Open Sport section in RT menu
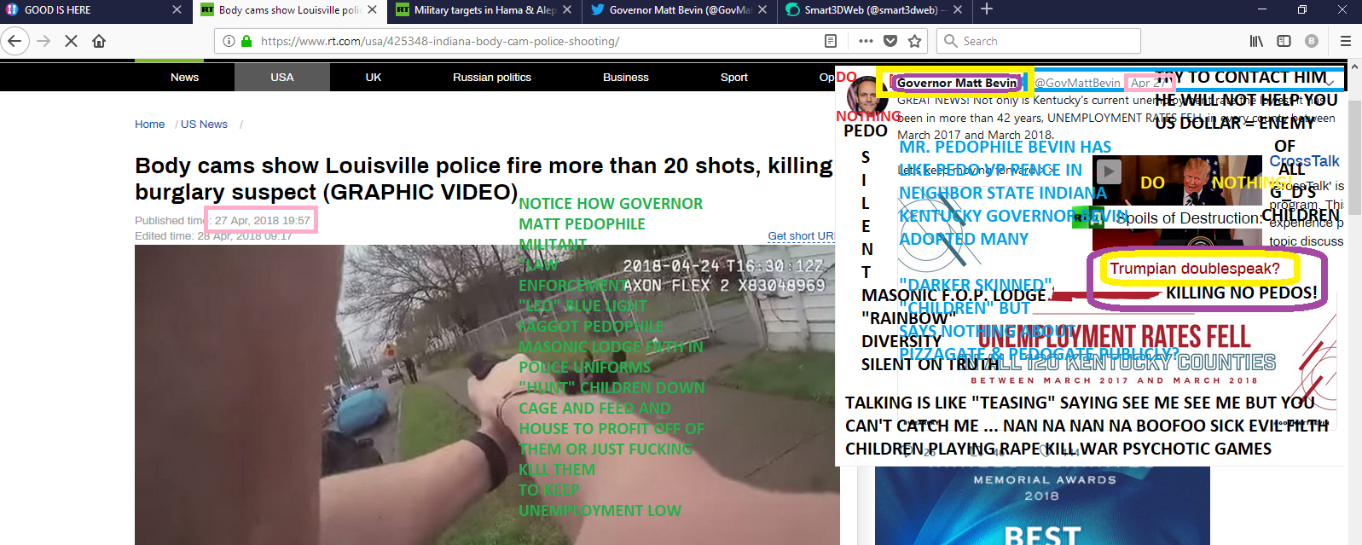This screenshot has height=545, width=1362. (734, 77)
